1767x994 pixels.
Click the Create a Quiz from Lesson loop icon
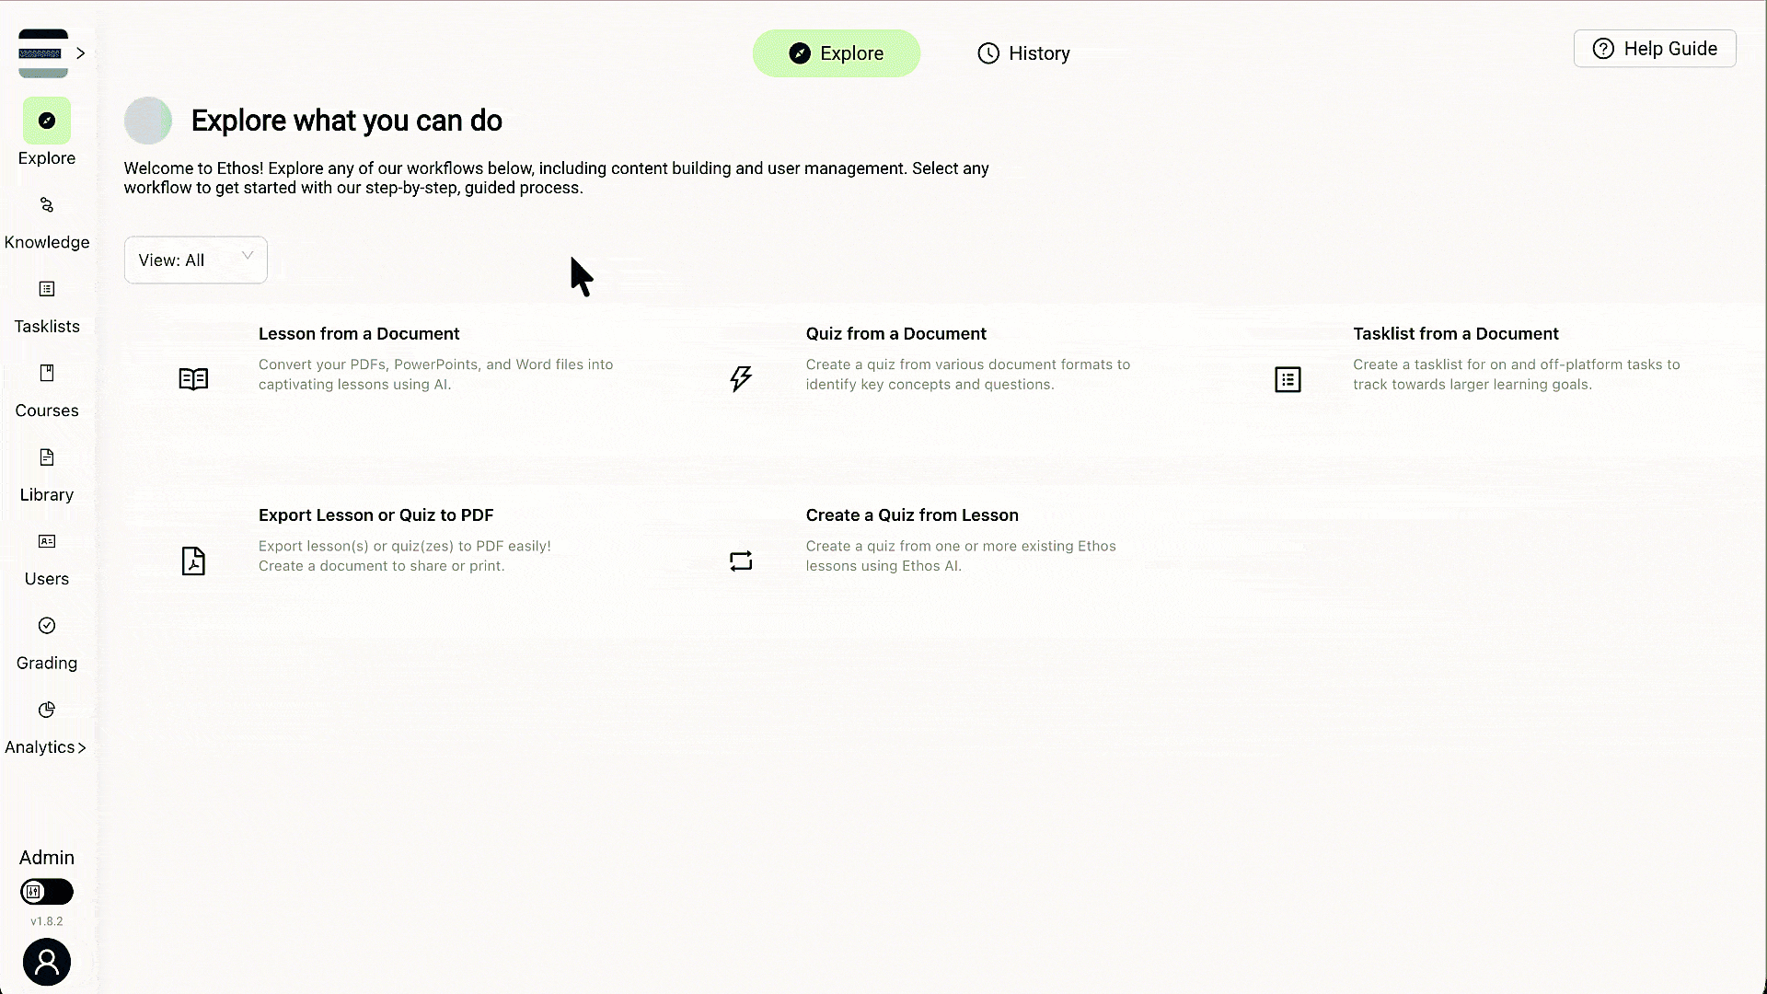tap(741, 561)
